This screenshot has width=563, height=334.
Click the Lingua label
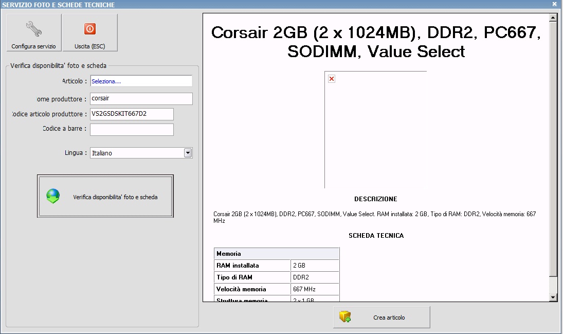[x=76, y=153]
